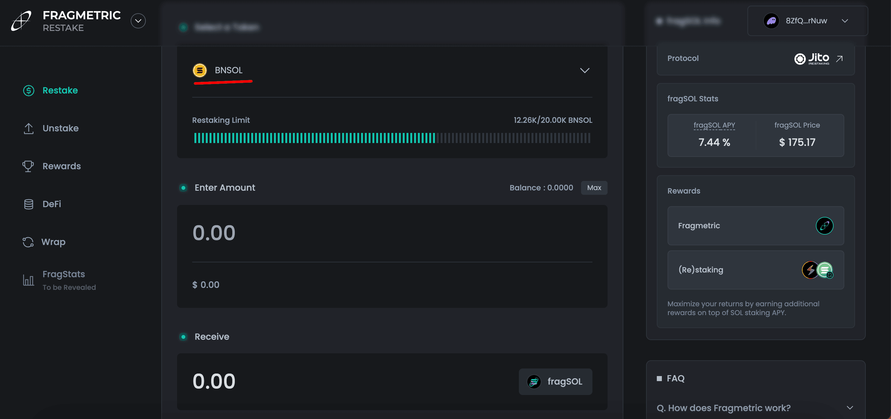This screenshot has width=891, height=419.
Task: Click the Fragmetric logo icon
Action: (x=21, y=21)
